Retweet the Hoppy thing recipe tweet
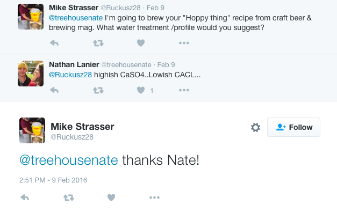 (98, 43)
